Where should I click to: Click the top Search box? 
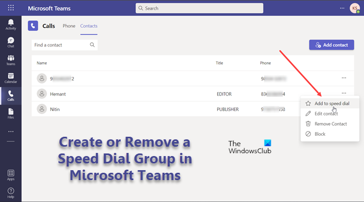point(199,8)
